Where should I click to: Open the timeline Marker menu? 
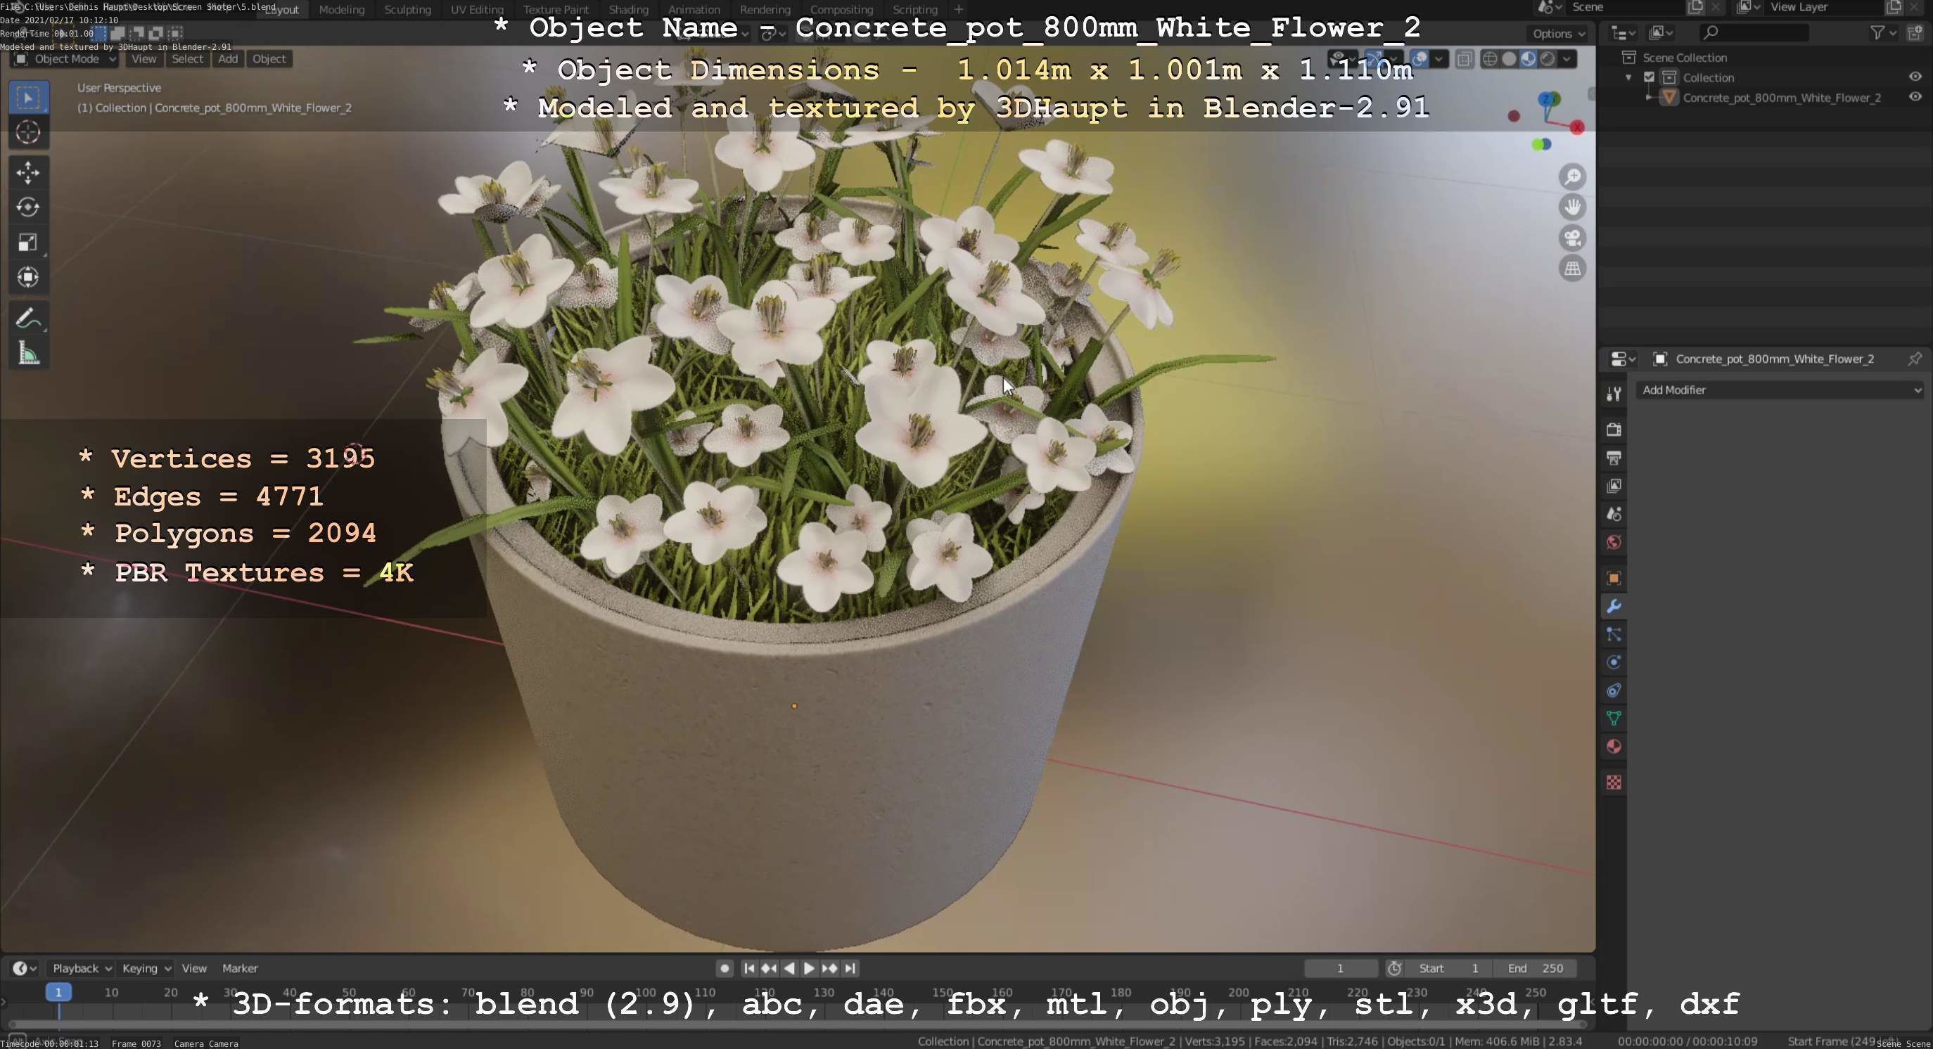(240, 968)
